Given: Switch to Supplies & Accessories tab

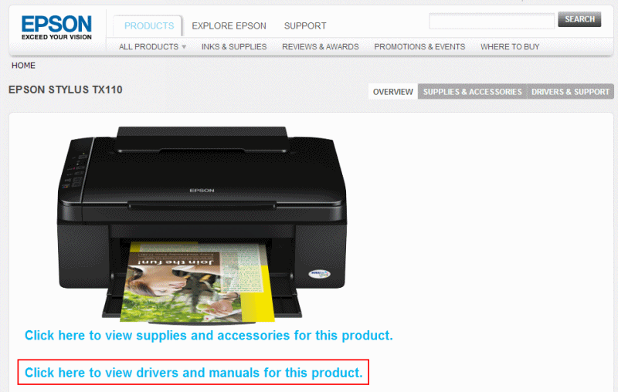Looking at the screenshot, I should tap(472, 92).
